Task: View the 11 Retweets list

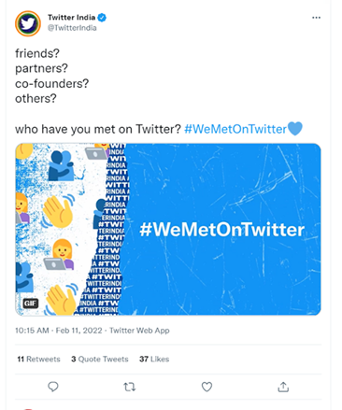Action: (x=38, y=359)
